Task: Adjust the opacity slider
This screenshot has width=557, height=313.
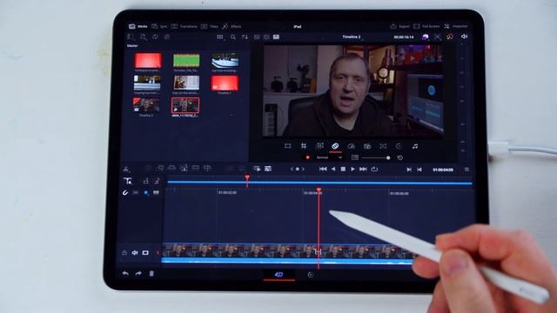Action: pyautogui.click(x=376, y=157)
